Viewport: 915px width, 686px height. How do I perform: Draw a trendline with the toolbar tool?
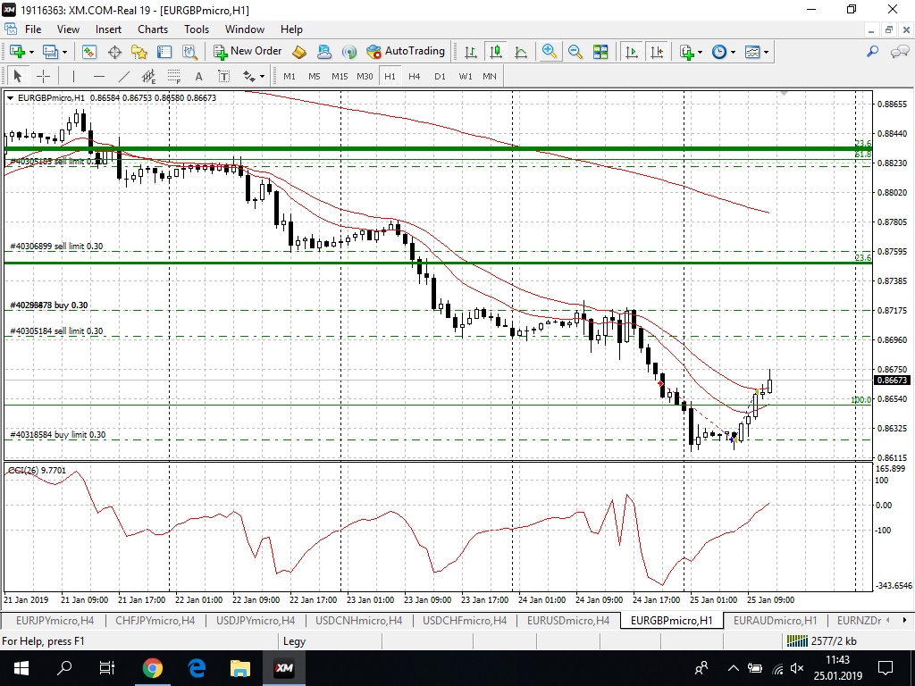pyautogui.click(x=124, y=76)
